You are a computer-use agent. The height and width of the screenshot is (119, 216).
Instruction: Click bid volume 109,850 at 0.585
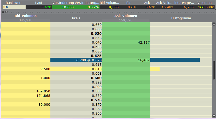(x=43, y=91)
